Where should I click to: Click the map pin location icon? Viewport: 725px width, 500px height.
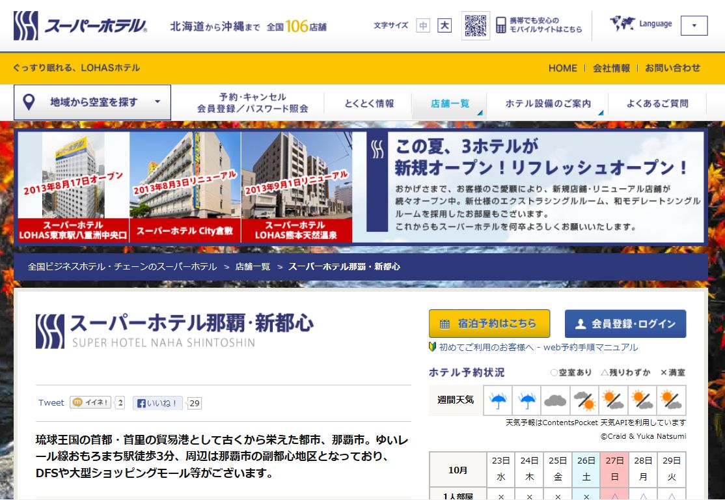pos(29,102)
